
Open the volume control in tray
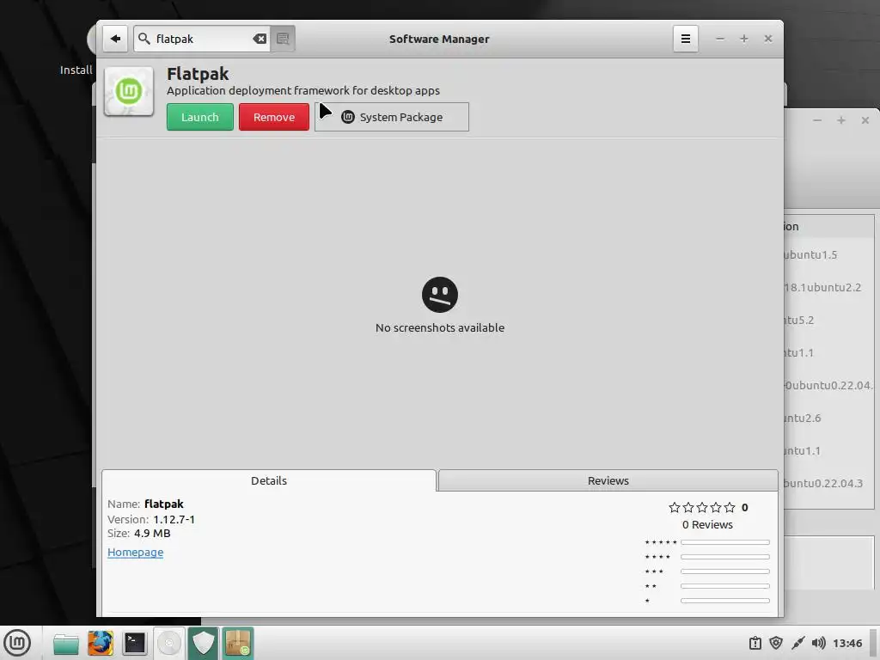(x=818, y=643)
